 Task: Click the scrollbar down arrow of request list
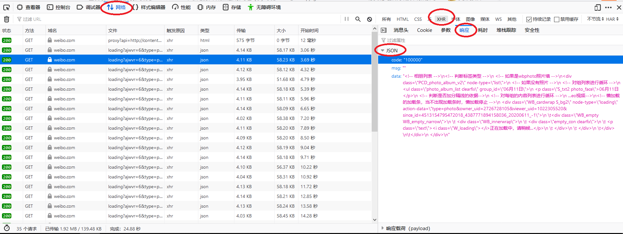(x=375, y=220)
